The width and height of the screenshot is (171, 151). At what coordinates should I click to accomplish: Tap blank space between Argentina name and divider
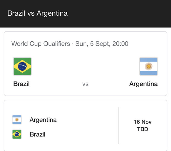coord(87,120)
